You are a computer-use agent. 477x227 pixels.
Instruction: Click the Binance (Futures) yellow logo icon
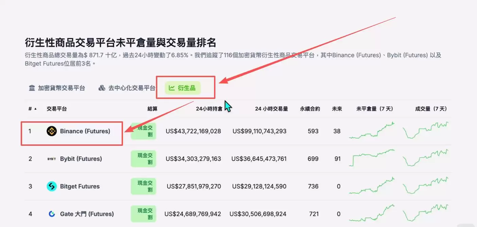[51, 131]
